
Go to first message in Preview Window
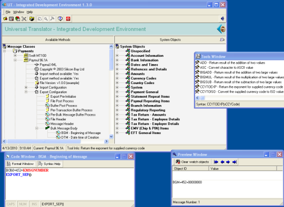[x=216, y=162]
